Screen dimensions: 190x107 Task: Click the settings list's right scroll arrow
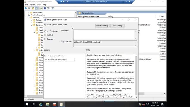[164, 94]
